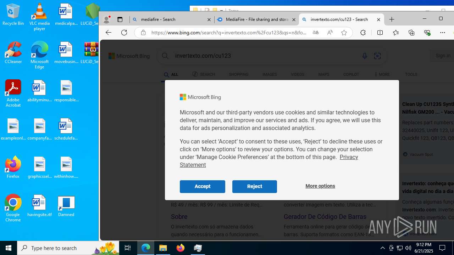
Task: Open Collections icon in Edge toolbar
Action: [x=411, y=33]
